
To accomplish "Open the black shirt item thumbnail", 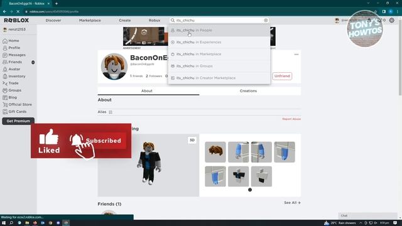I will tap(239, 176).
